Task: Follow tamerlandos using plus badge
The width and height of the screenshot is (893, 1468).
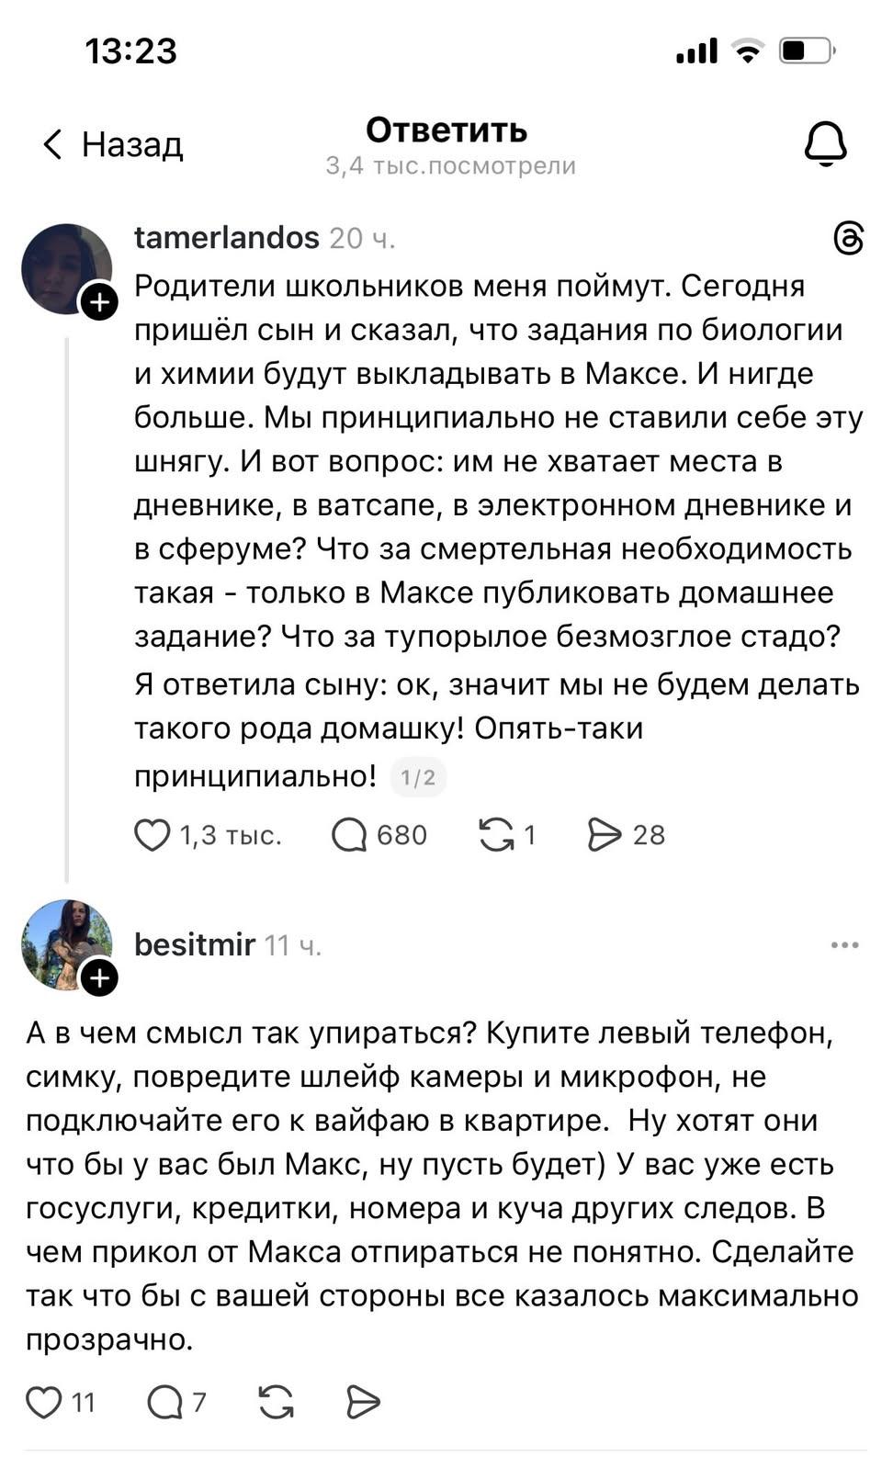Action: (x=99, y=301)
